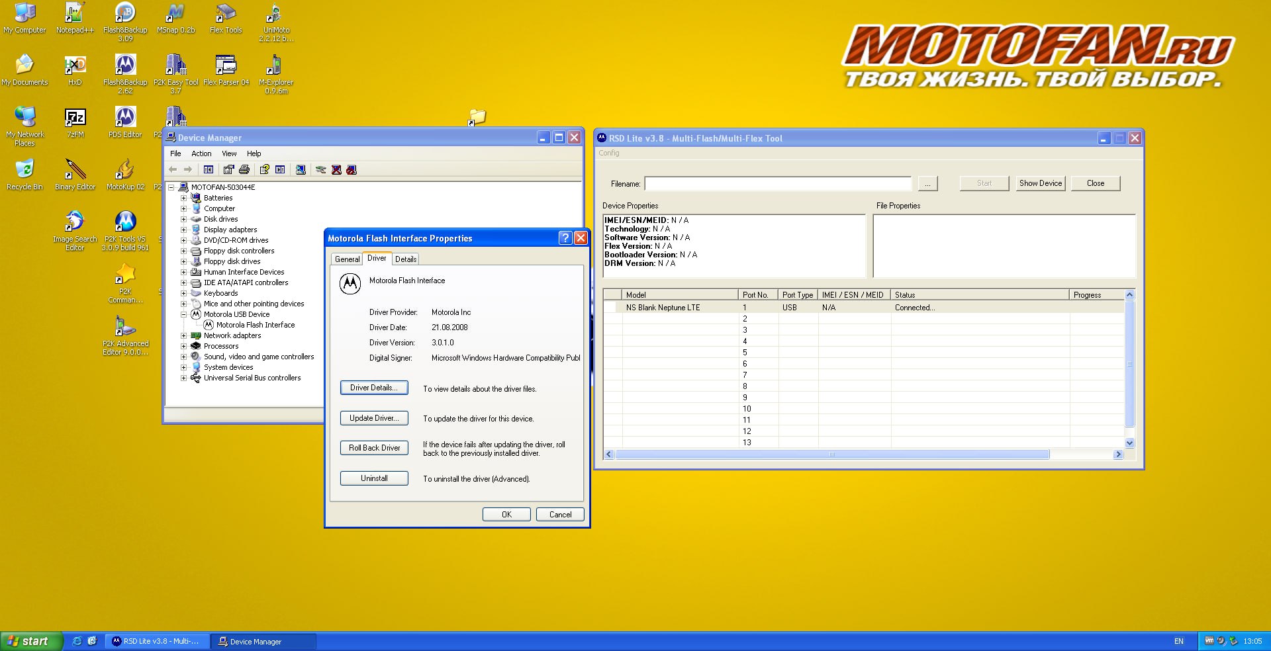Open P2K Easy Tool 3.7 desktop icon
The image size is (1271, 651).
coord(175,74)
